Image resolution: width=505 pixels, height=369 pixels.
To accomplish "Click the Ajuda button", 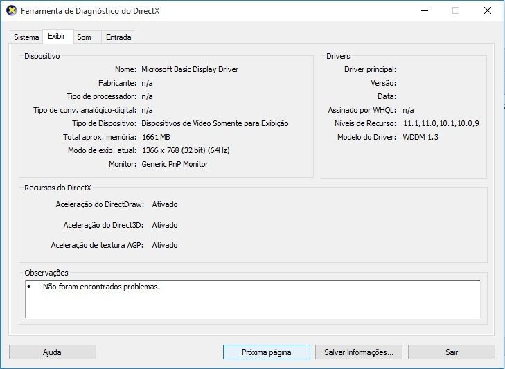I will (53, 352).
